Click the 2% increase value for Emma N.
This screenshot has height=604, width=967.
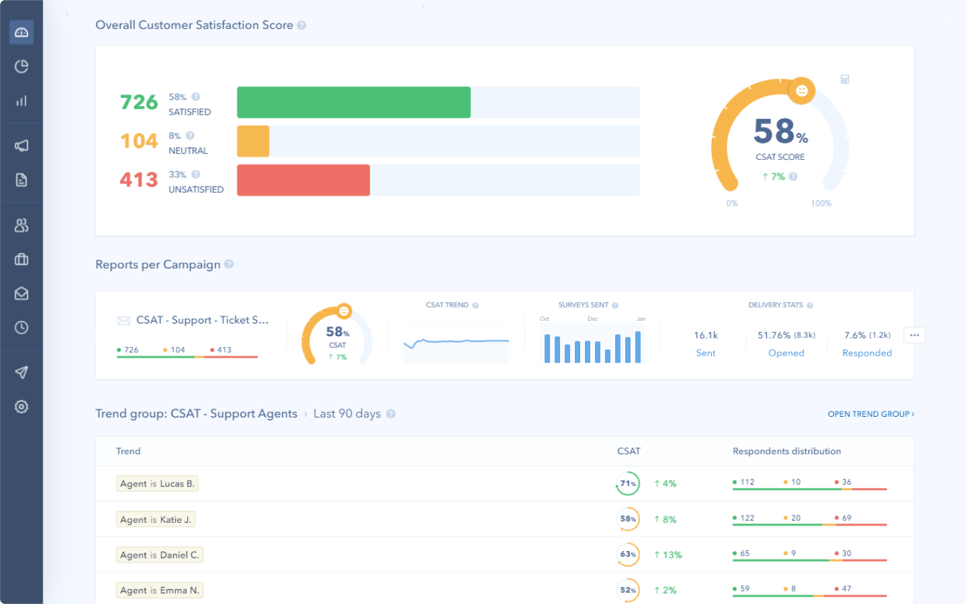coord(665,591)
